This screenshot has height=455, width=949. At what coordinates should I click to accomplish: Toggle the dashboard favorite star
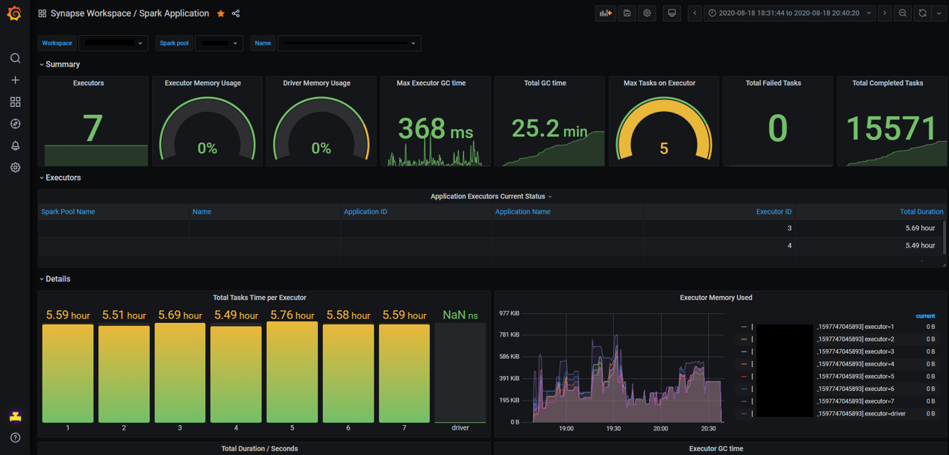[x=220, y=13]
